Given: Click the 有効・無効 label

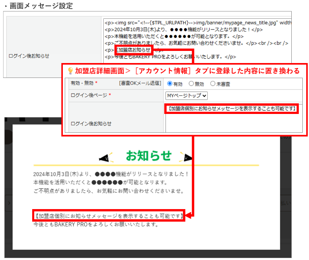Looking at the screenshot, I should point(82,83).
